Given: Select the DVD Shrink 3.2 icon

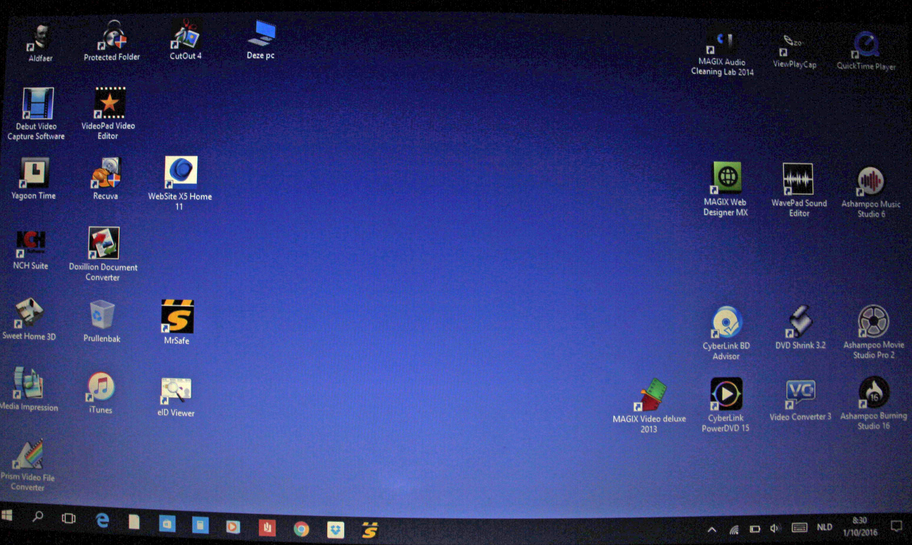Looking at the screenshot, I should click(800, 321).
